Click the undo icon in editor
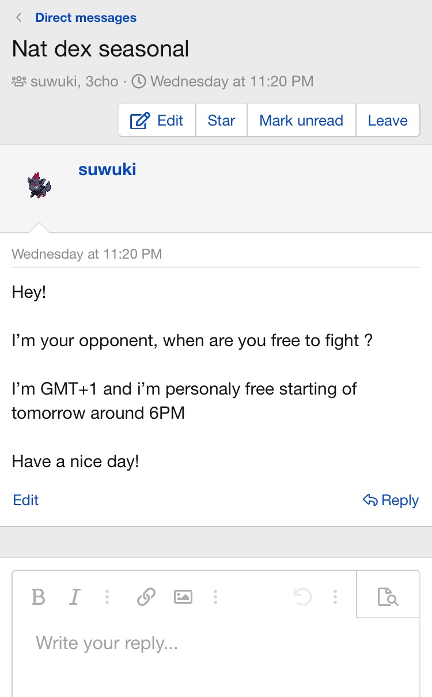432x697 pixels. click(302, 597)
